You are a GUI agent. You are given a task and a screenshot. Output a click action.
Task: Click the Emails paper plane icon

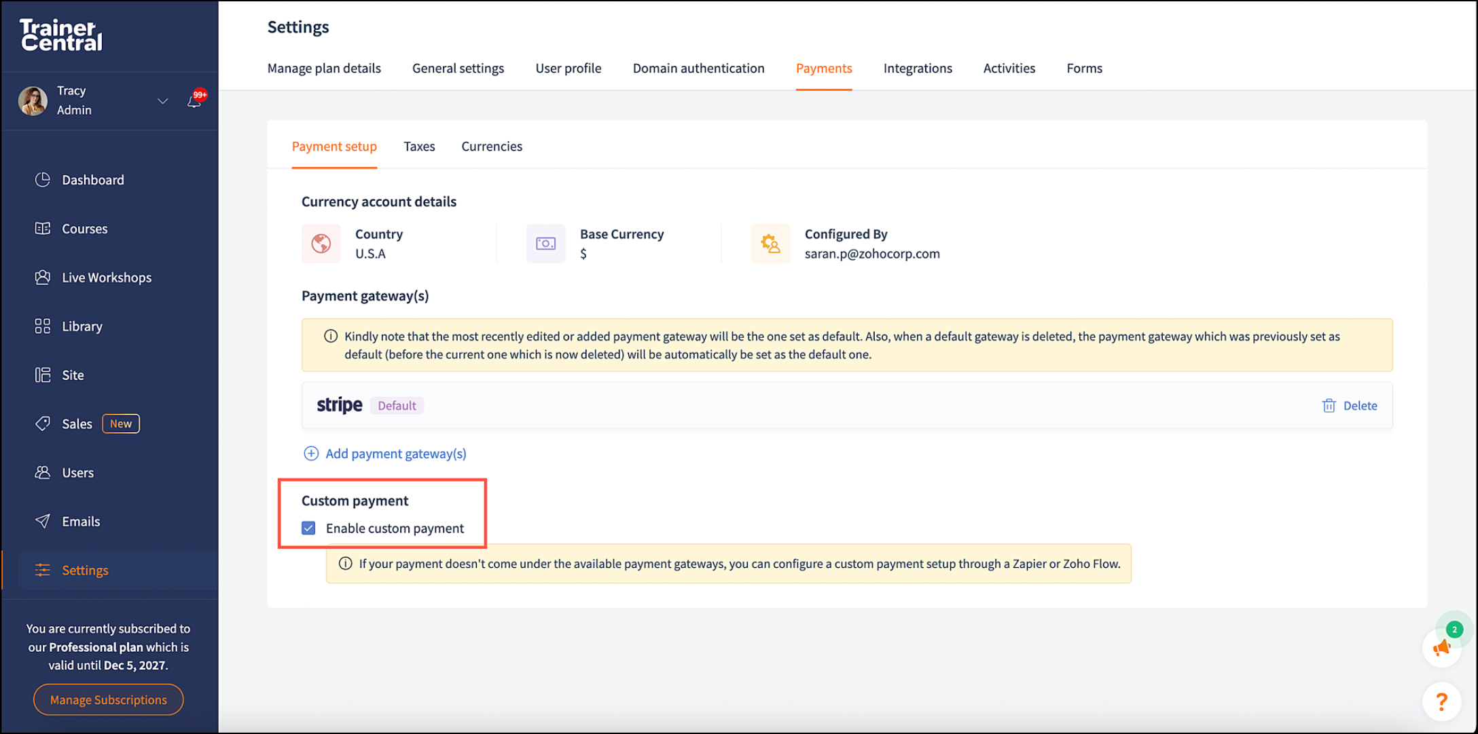coord(43,521)
